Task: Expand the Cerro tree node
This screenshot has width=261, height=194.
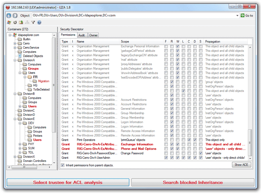Action: (x=15, y=43)
